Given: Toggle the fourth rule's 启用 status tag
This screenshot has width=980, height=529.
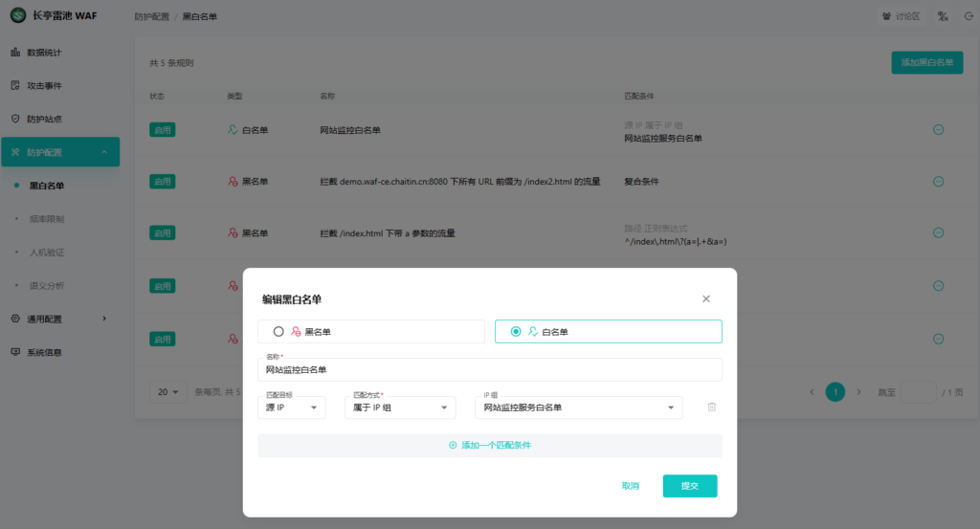Looking at the screenshot, I should [x=163, y=286].
